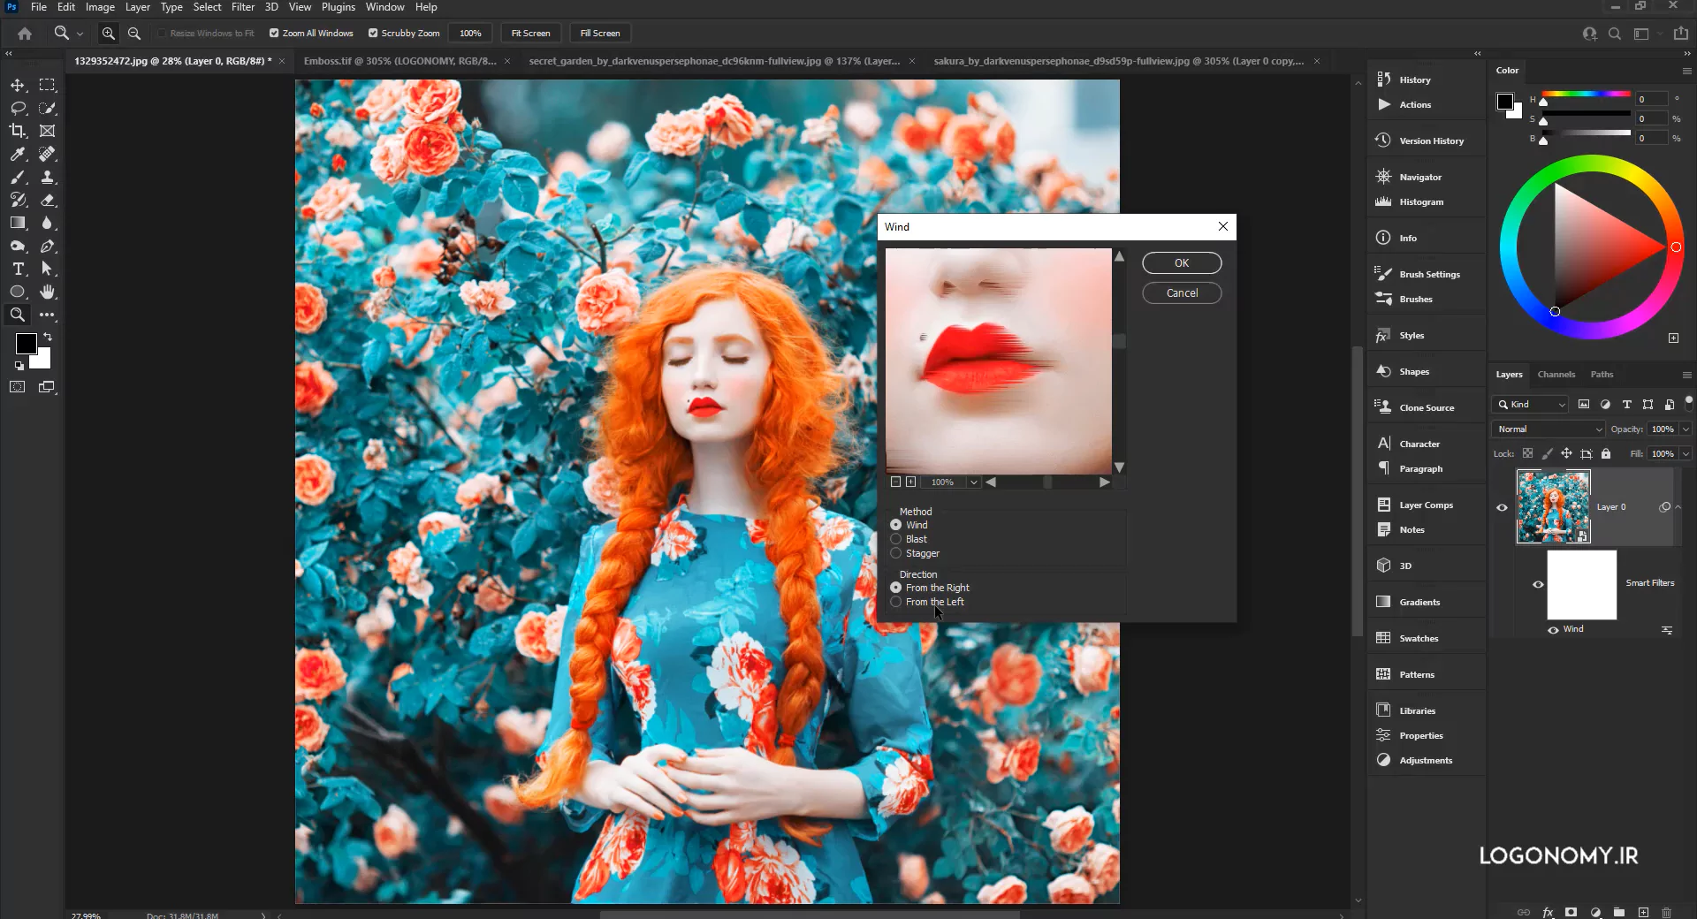
Task: Open the Fill value dropdown
Action: tap(1686, 453)
